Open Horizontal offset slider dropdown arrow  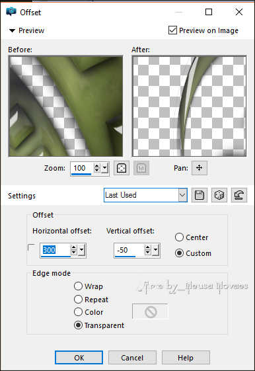tap(81, 250)
